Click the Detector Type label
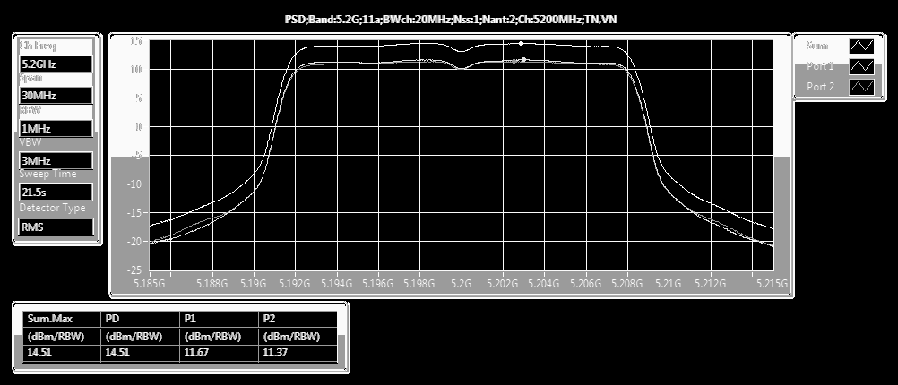Screen dimensions: 898x385 tap(52, 209)
